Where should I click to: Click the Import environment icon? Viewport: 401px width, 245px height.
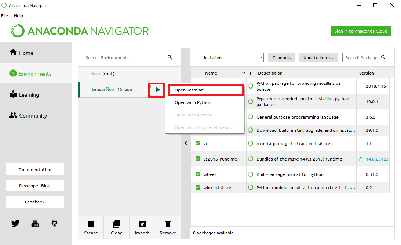tap(142, 224)
